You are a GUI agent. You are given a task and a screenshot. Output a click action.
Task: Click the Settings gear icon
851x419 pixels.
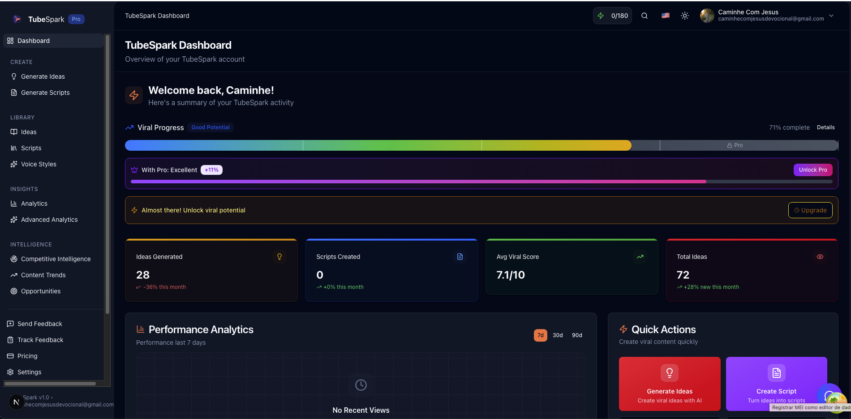[x=10, y=372]
